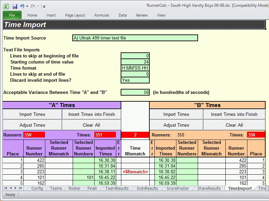Switch to the Home ribbon tab

[32, 15]
